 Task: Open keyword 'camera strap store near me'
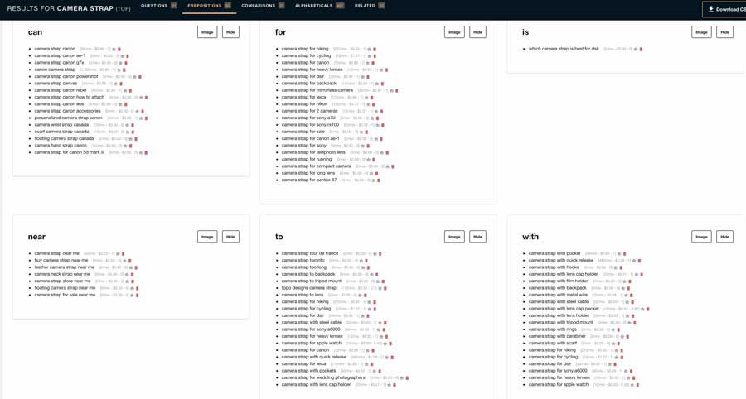point(62,281)
